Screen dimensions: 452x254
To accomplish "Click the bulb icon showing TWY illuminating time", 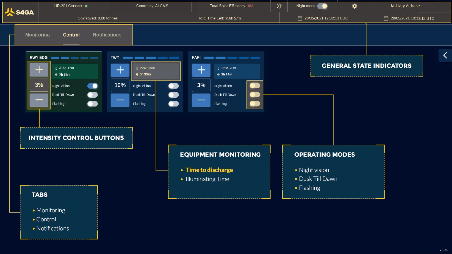I will tap(137, 74).
